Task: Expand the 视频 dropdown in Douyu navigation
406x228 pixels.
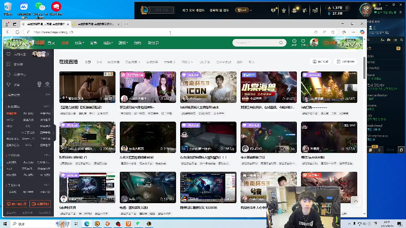Action: (108, 43)
